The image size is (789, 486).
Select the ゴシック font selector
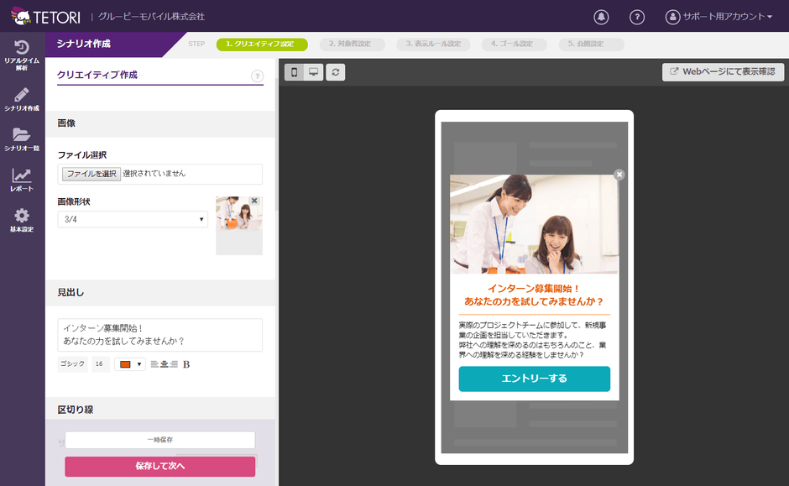pyautogui.click(x=72, y=364)
